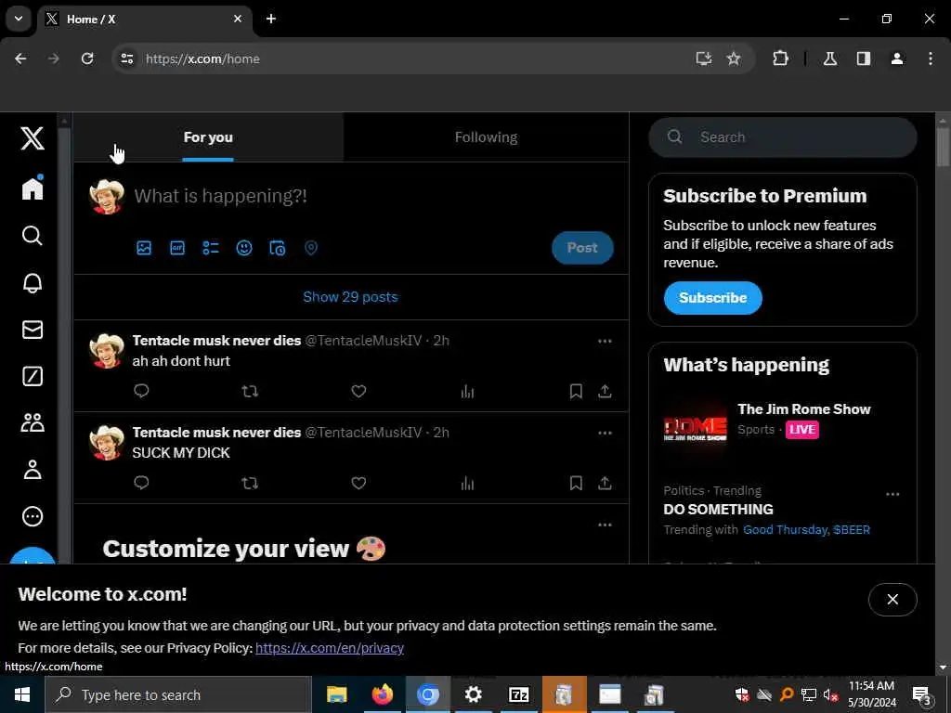The width and height of the screenshot is (951, 713).
Task: Add a poll in the composer
Action: (211, 247)
